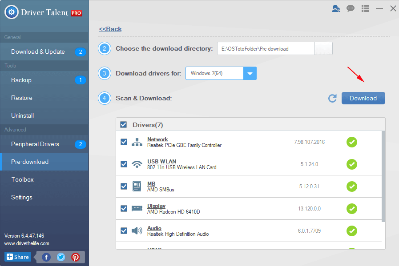Open the list menu icon

point(365,8)
